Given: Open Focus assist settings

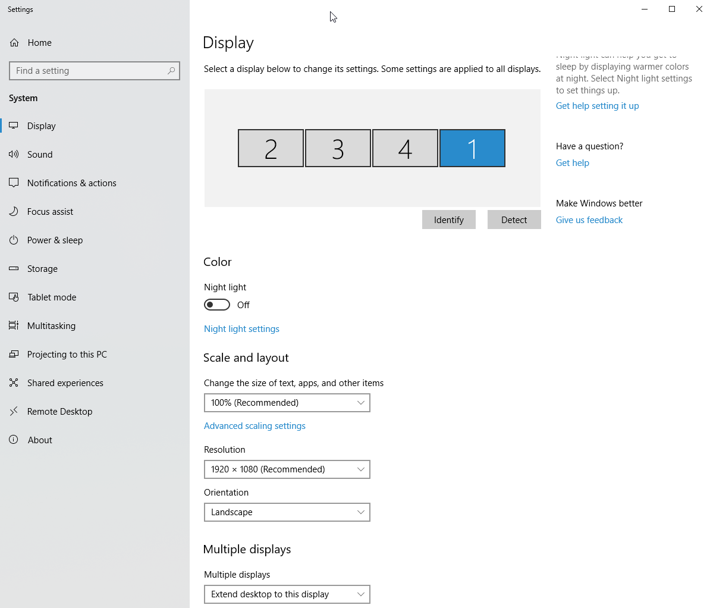Looking at the screenshot, I should (95, 211).
